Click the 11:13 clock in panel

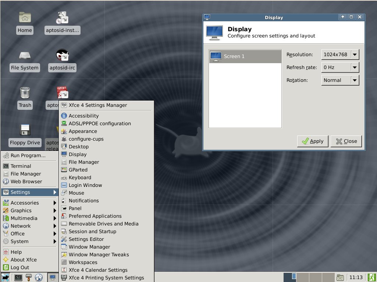pyautogui.click(x=356, y=278)
